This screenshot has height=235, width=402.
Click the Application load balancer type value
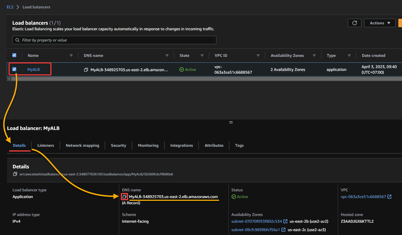pyautogui.click(x=23, y=197)
